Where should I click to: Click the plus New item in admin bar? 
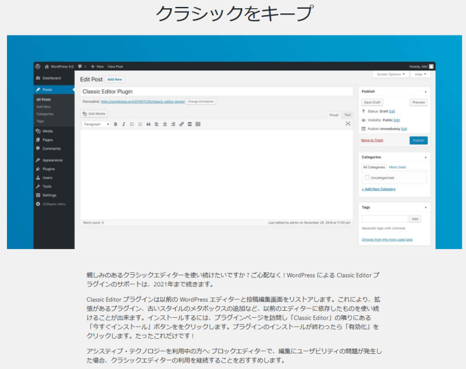coord(97,66)
